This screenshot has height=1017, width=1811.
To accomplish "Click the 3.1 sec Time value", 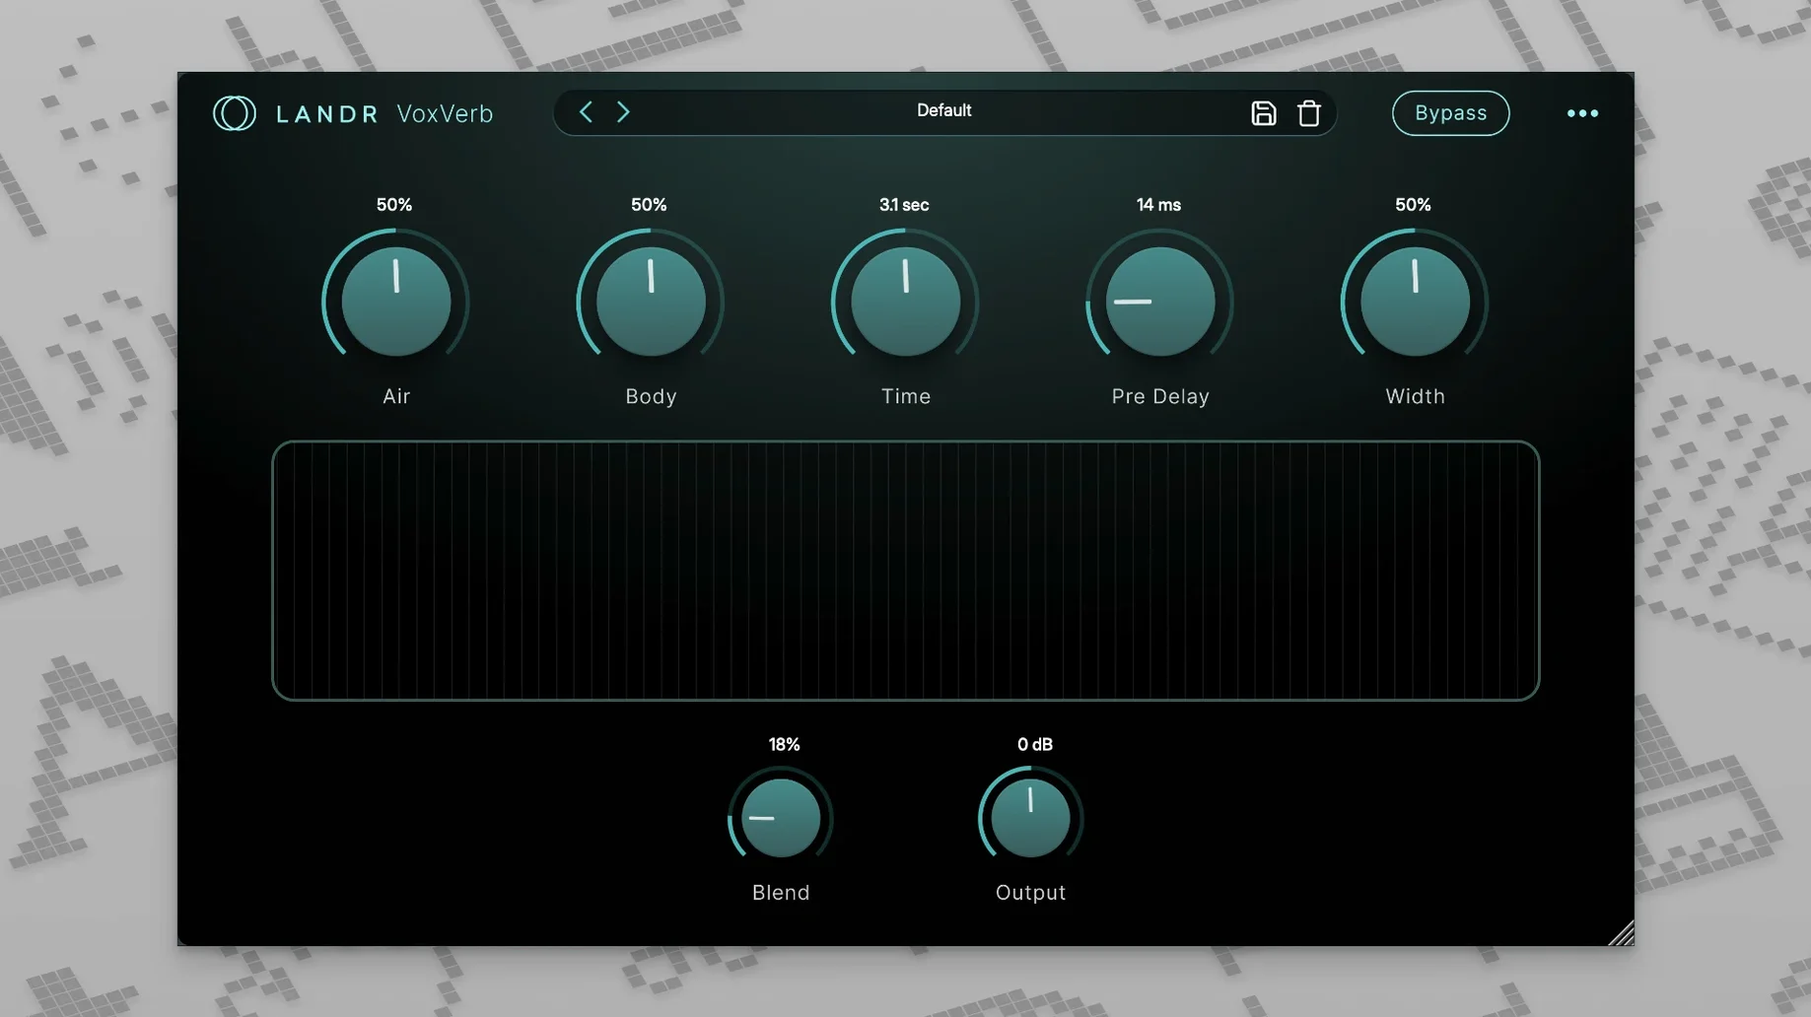I will pos(904,205).
